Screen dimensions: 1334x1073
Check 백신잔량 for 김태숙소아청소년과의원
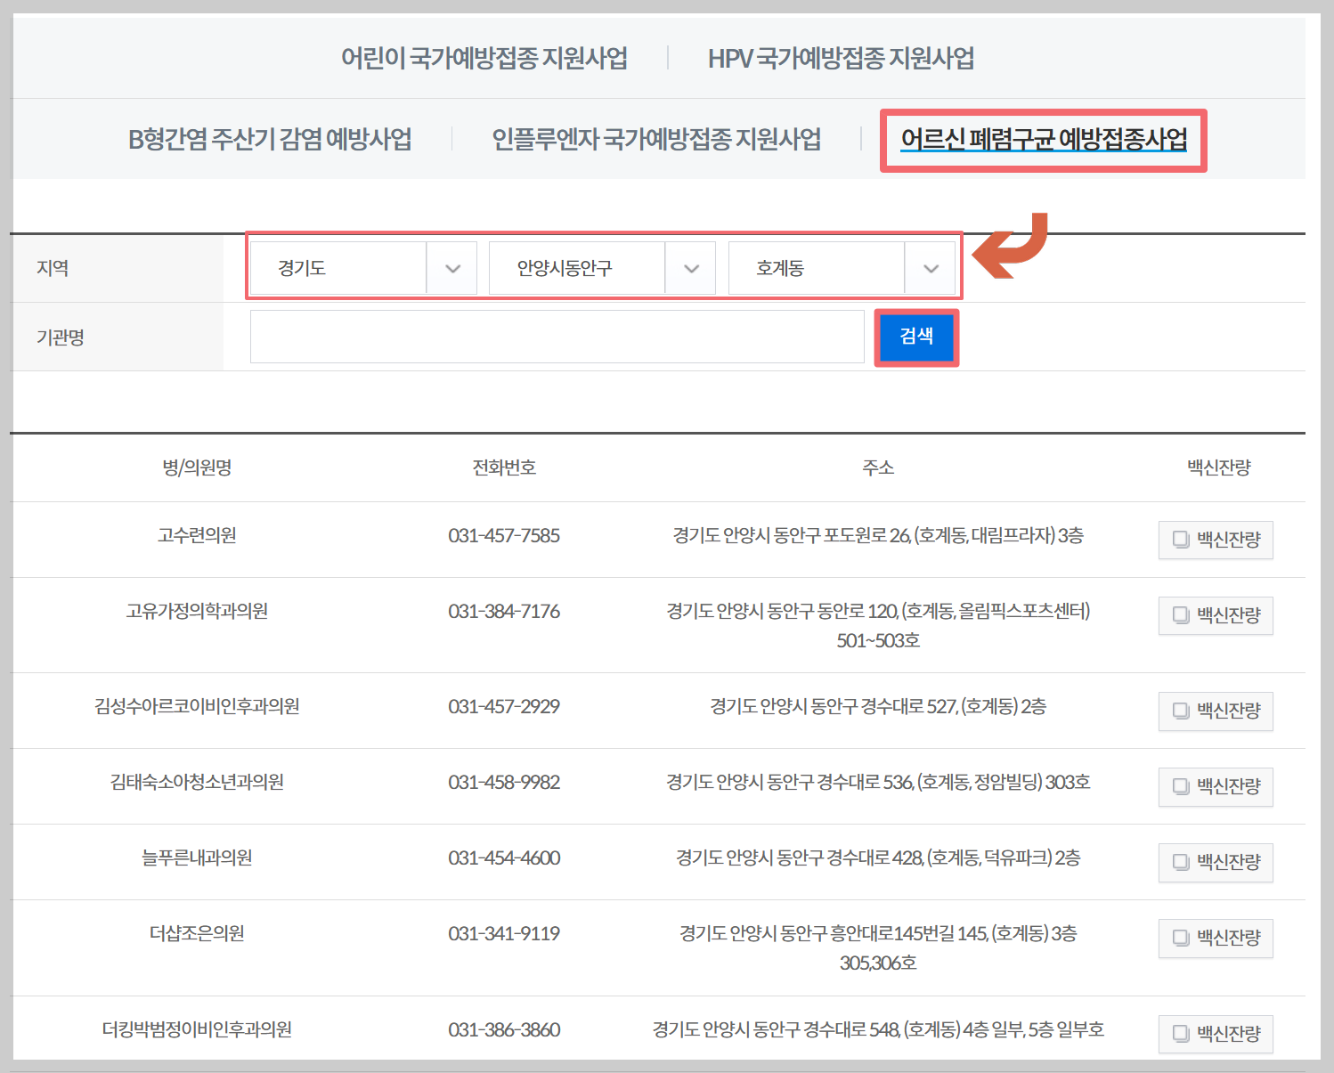(1216, 786)
